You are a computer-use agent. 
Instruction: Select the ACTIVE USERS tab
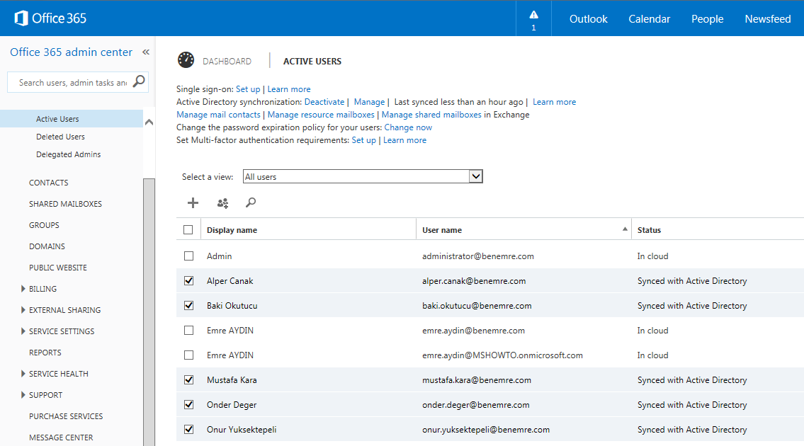(312, 62)
